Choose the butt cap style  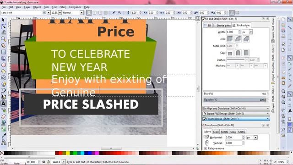[230, 53]
